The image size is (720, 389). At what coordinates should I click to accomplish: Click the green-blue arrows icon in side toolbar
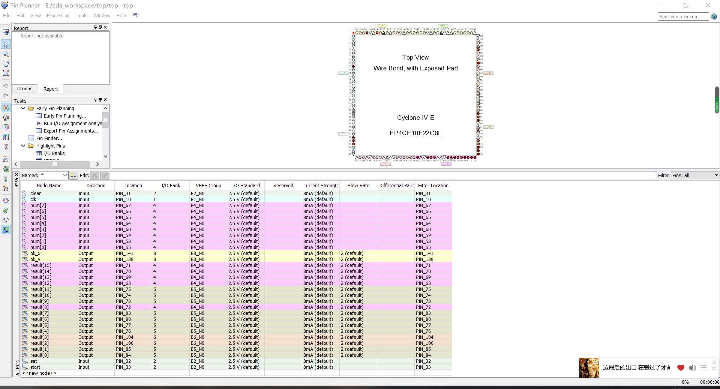6,230
